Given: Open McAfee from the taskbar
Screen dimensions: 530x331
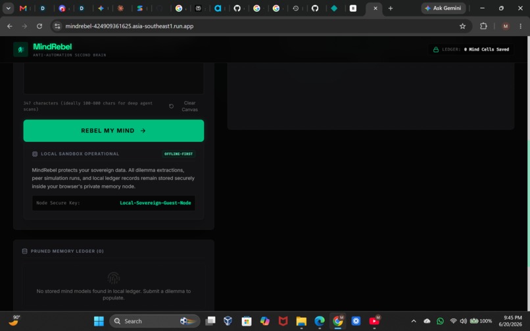Looking at the screenshot, I should point(283,321).
